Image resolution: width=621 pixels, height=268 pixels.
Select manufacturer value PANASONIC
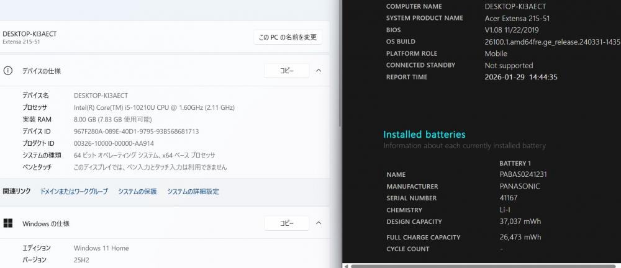[520, 186]
